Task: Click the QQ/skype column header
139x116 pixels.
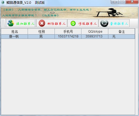Action: (95, 32)
